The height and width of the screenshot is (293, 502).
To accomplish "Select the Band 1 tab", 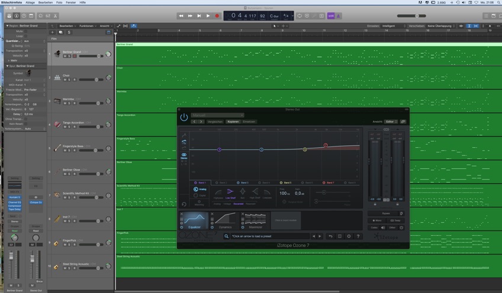I will tap(200, 183).
